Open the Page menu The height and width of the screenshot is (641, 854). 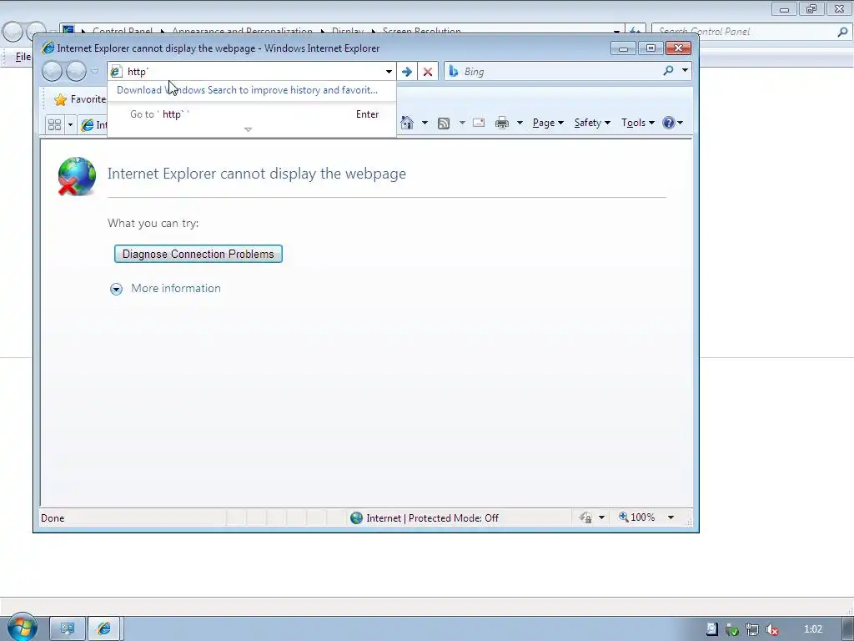click(x=548, y=123)
